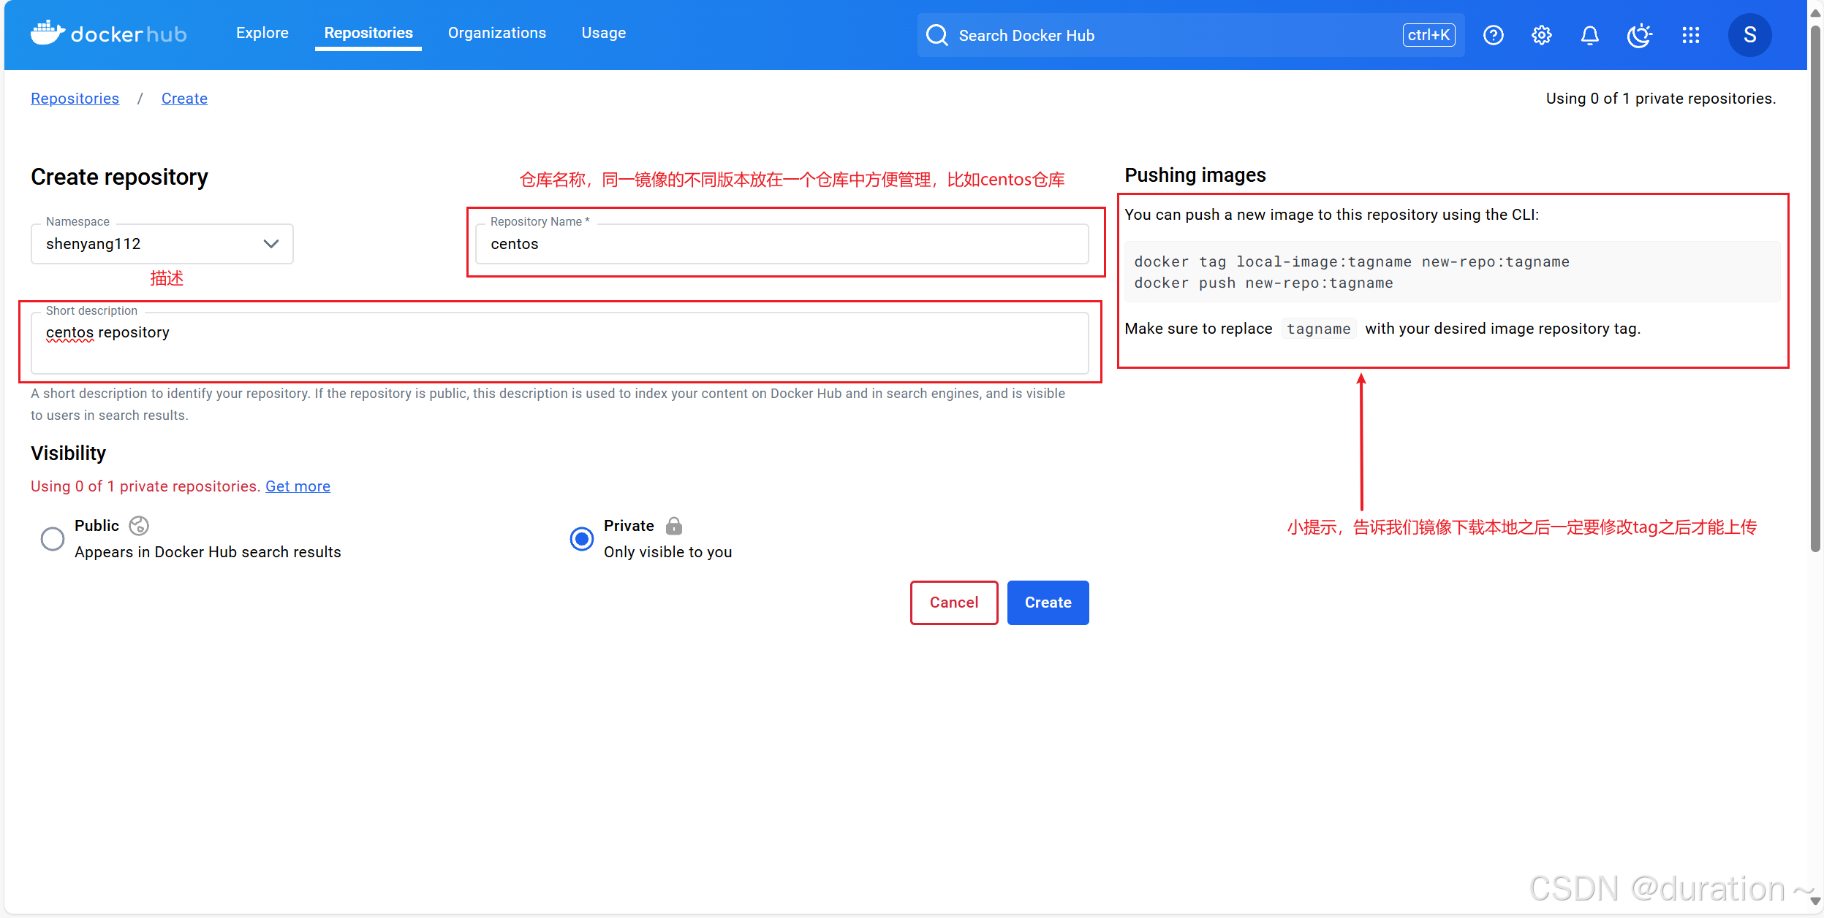Click the Create breadcrumb link
The width and height of the screenshot is (1824, 918).
184,99
